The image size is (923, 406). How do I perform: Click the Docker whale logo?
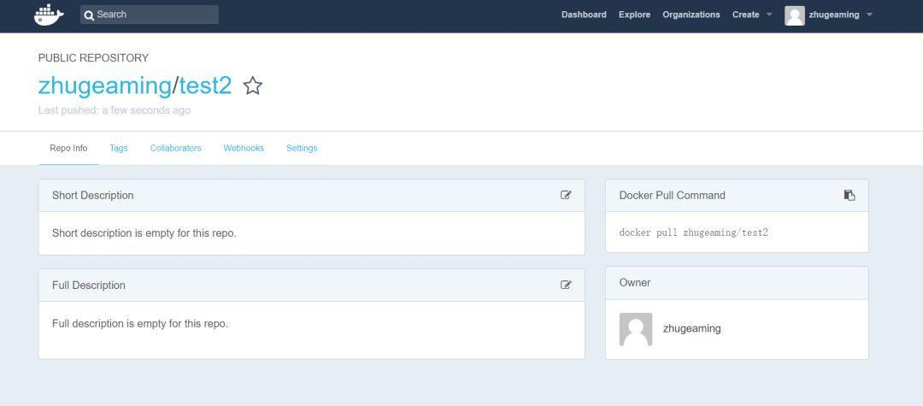coord(49,15)
